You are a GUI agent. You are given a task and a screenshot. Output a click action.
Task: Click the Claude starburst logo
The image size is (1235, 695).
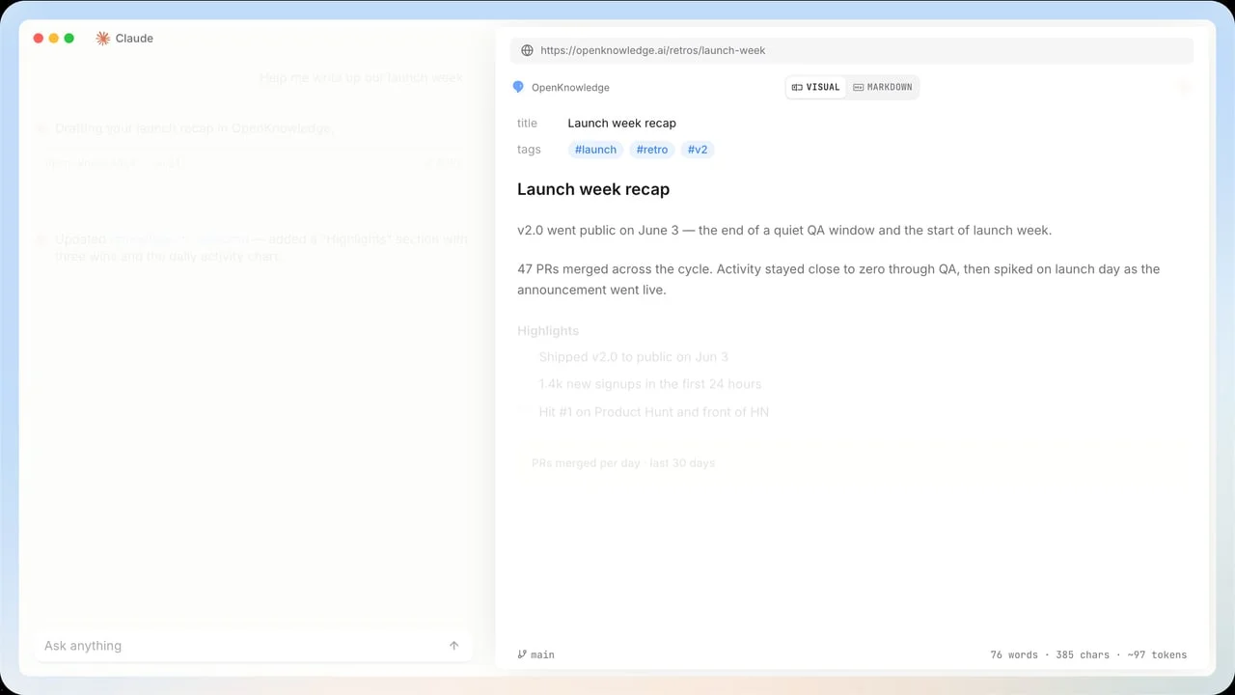(103, 39)
